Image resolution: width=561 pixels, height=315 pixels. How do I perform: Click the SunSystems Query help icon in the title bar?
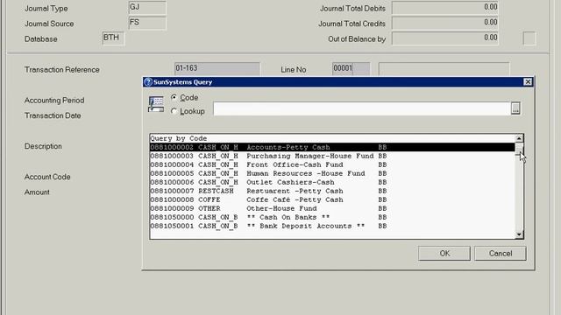148,81
